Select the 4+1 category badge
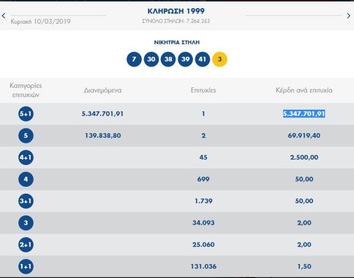The image size is (354, 278). 26,157
